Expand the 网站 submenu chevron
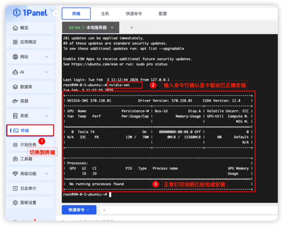283x226 pixels. 46,57
